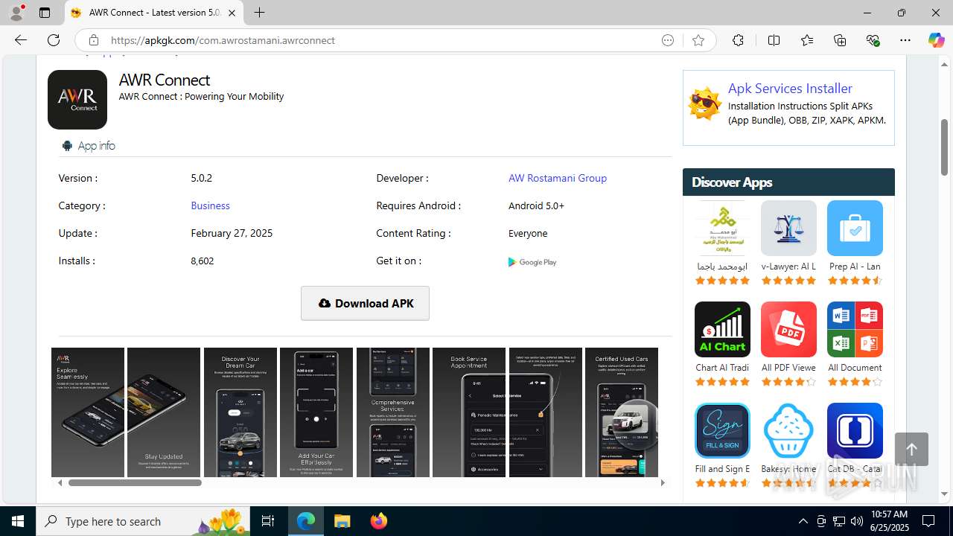Image resolution: width=953 pixels, height=536 pixels.
Task: Open the All Document app icon
Action: point(855,329)
